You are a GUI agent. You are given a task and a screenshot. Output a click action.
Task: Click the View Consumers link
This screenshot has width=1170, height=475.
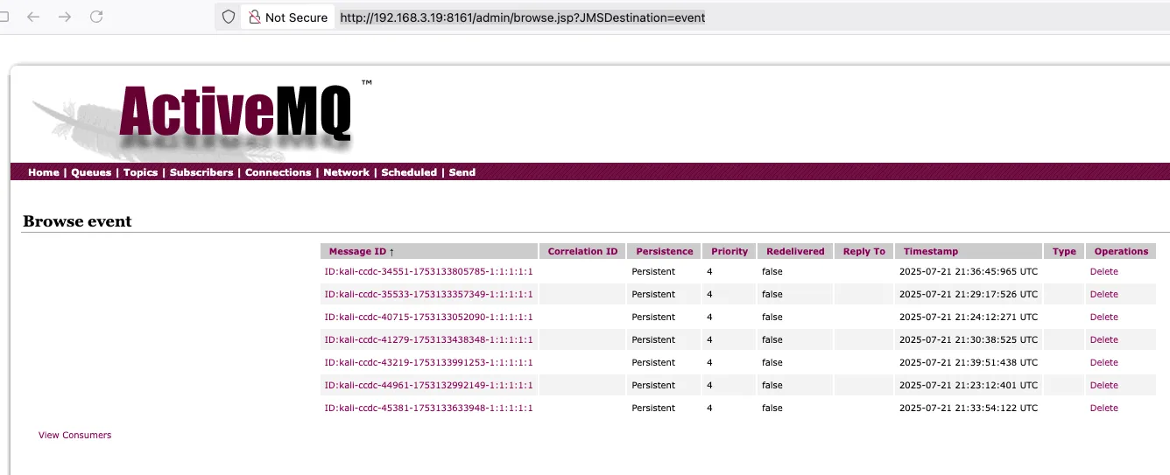point(74,435)
